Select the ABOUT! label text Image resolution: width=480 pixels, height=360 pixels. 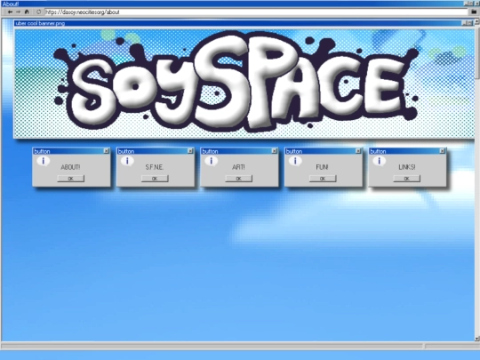coord(70,167)
